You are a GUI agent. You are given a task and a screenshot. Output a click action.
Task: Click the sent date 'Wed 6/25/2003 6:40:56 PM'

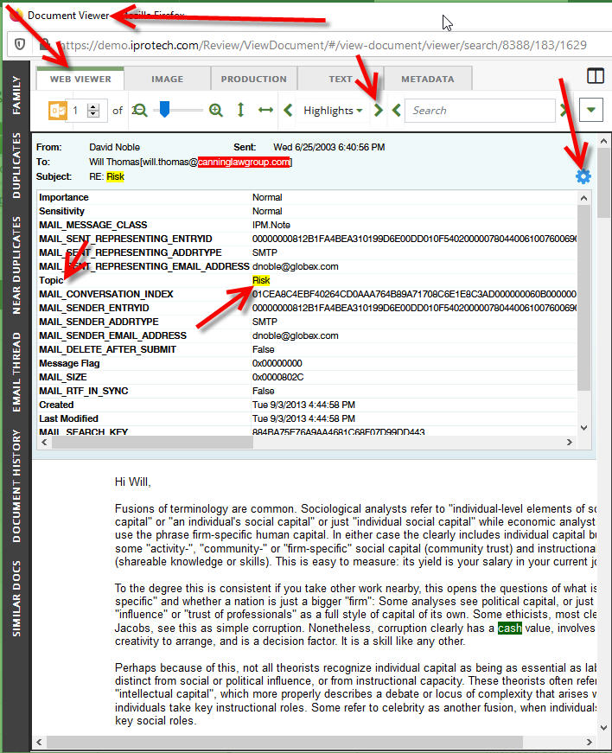coord(328,147)
